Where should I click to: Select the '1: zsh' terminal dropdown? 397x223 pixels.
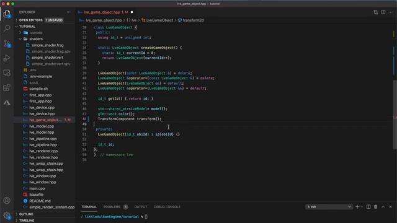point(329,207)
